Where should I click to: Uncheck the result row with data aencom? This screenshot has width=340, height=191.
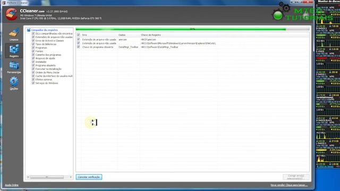79,40
